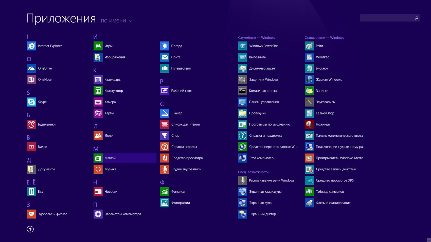Open the Windows PowerShell icon
This screenshot has height=242, width=431.
tap(243, 46)
